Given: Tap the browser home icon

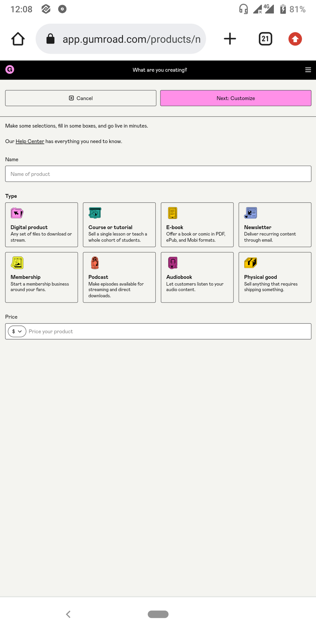Looking at the screenshot, I should pos(18,39).
